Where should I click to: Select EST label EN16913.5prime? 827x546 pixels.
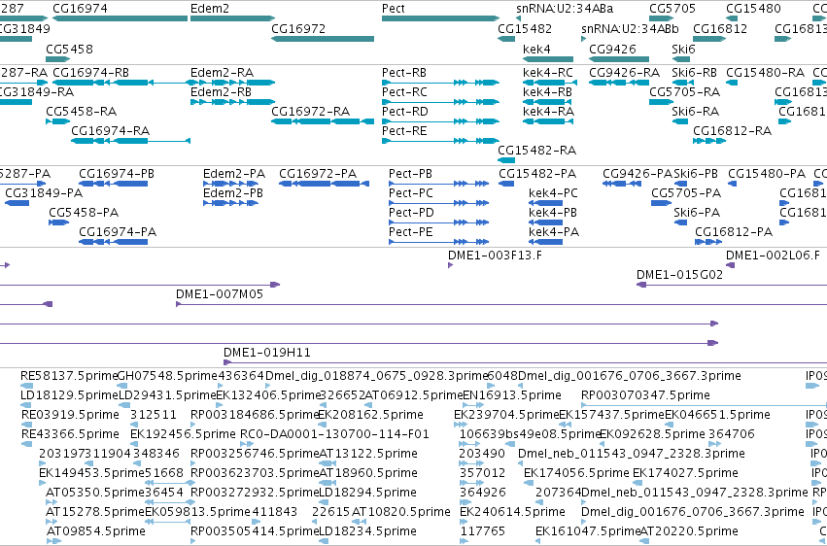(x=511, y=395)
